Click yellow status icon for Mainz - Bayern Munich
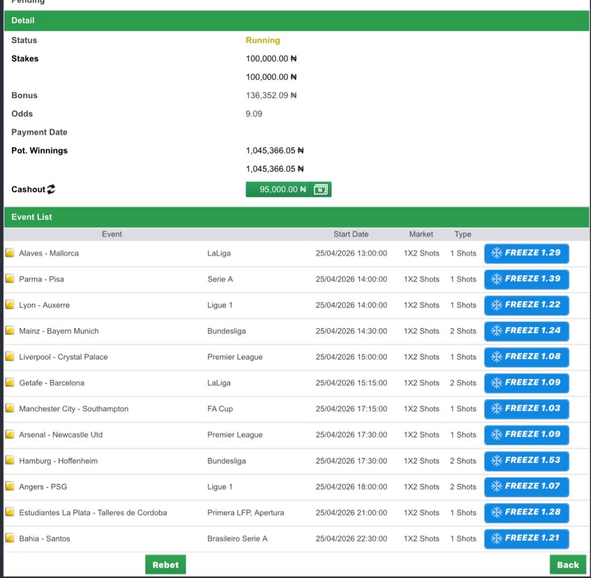 [x=10, y=331]
